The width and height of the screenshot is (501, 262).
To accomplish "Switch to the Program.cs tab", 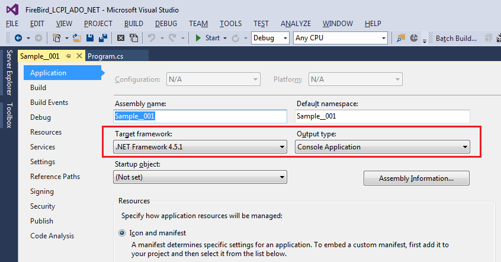I will pyautogui.click(x=105, y=56).
